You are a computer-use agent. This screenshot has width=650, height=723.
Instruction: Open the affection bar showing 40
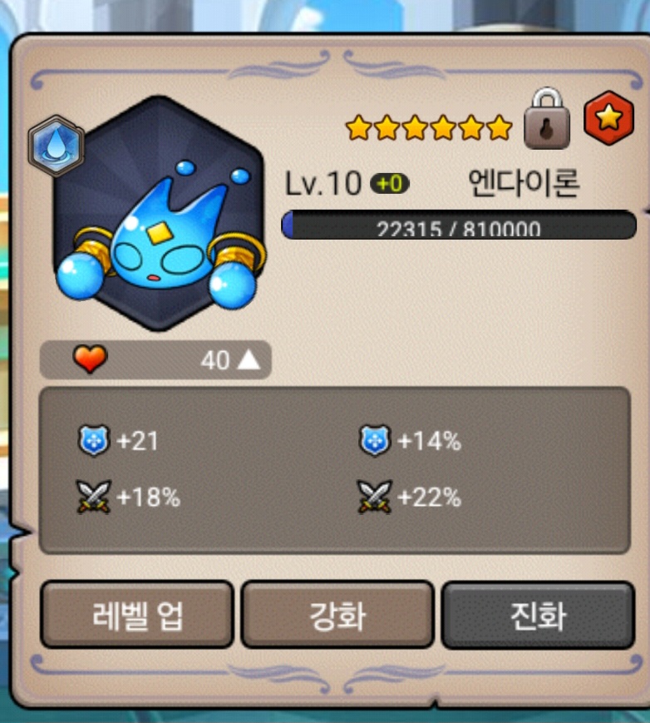(155, 359)
